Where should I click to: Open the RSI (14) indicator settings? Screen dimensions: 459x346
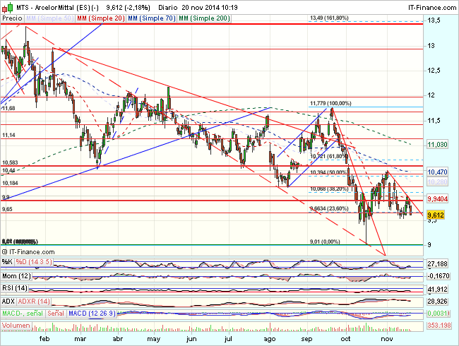tap(16, 290)
